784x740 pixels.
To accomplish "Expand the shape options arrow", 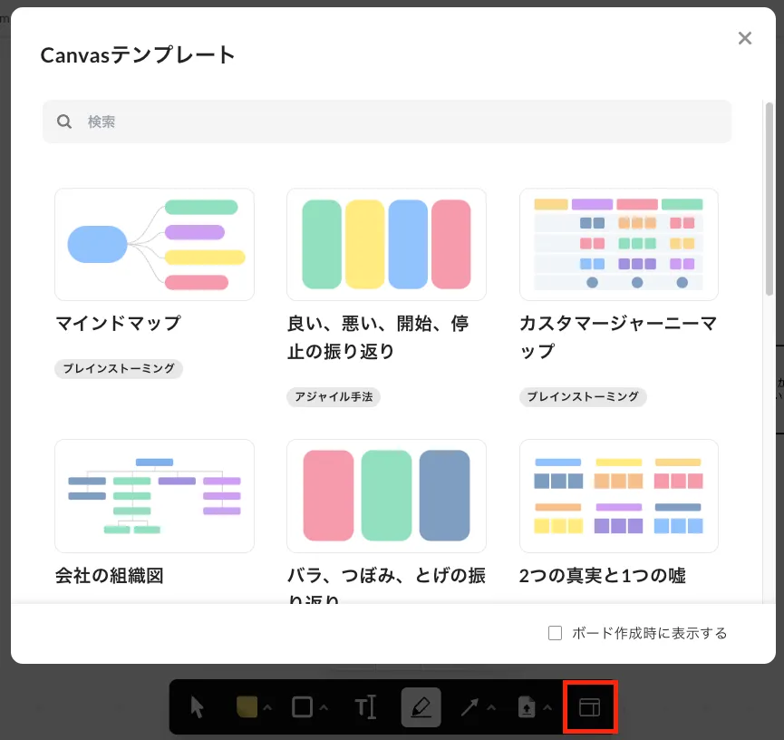I will coord(324,707).
